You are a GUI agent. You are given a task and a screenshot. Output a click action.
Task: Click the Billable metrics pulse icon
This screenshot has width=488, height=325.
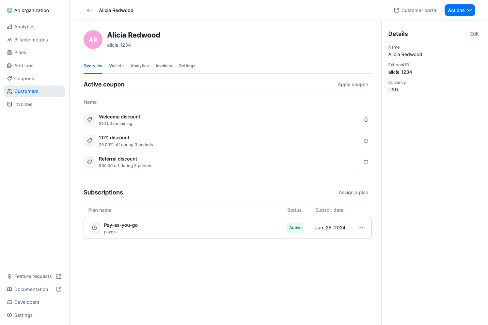pos(9,40)
